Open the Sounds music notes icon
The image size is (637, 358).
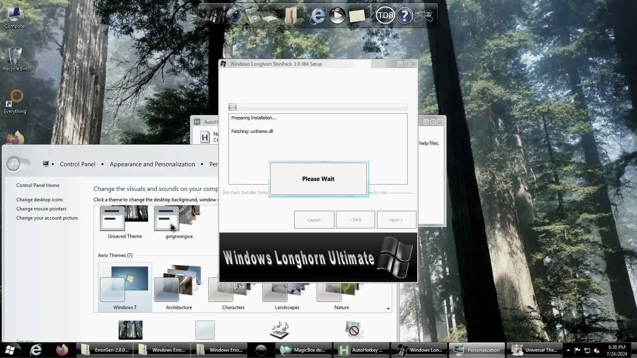(x=279, y=330)
